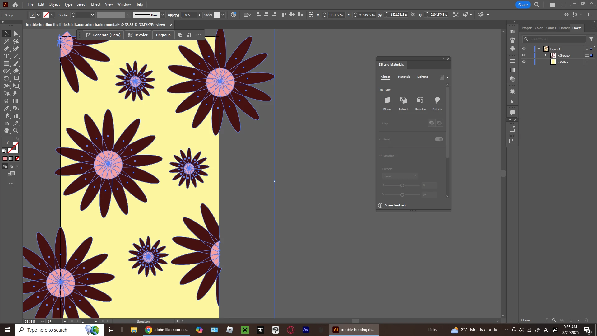The width and height of the screenshot is (597, 336).
Task: Hide the Group layer visibility
Action: tap(524, 55)
